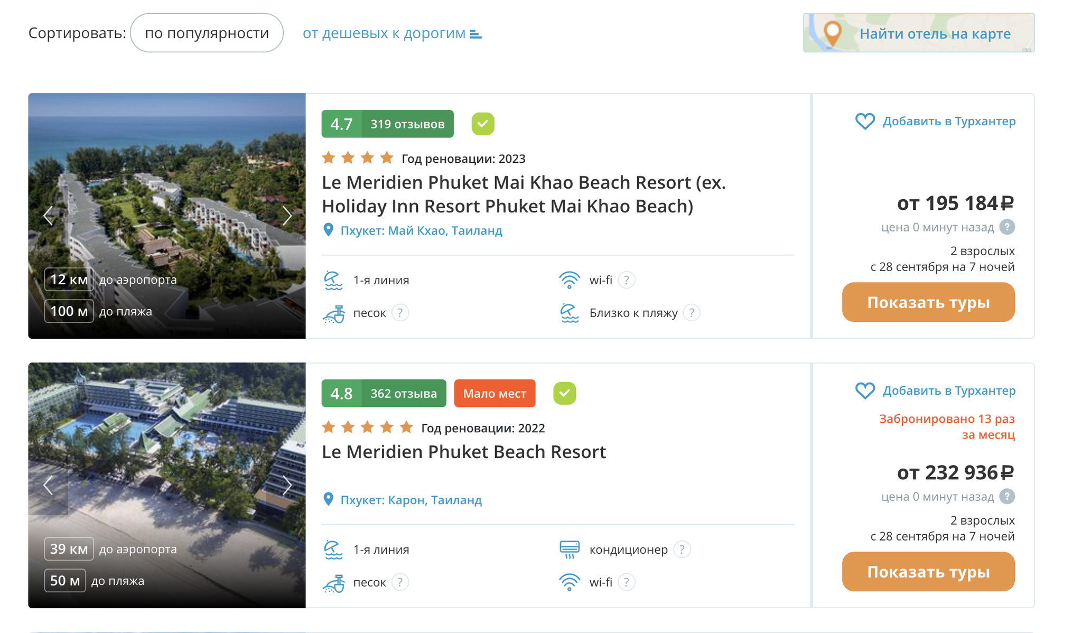Open wi-fi help question mark in first hotel
The width and height of the screenshot is (1082, 633).
pyautogui.click(x=627, y=280)
